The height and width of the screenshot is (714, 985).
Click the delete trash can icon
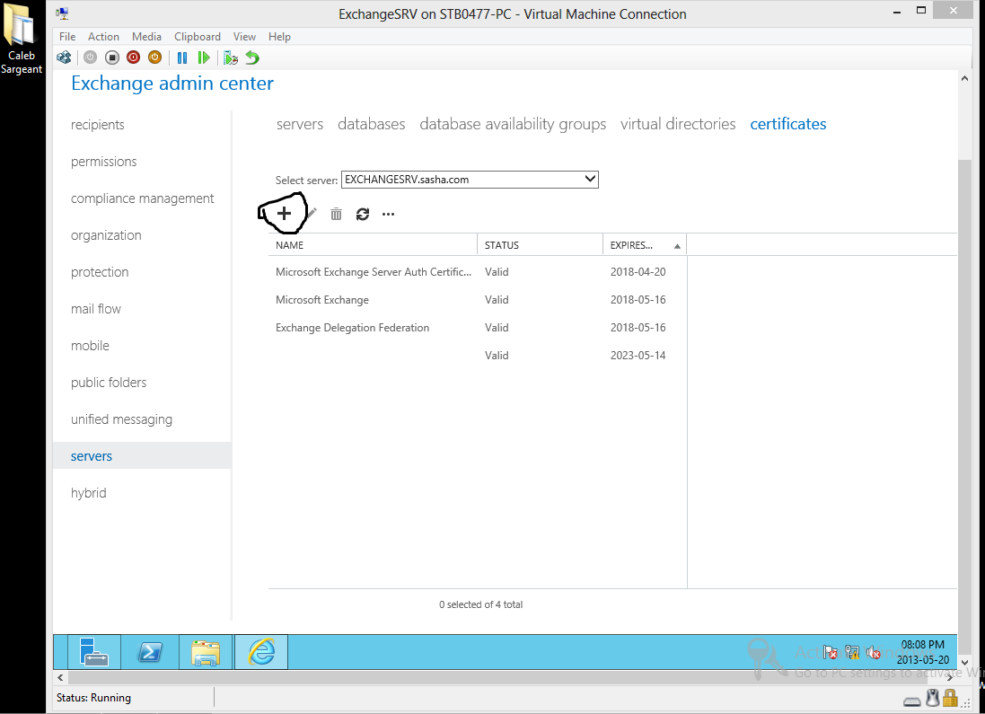(x=336, y=215)
